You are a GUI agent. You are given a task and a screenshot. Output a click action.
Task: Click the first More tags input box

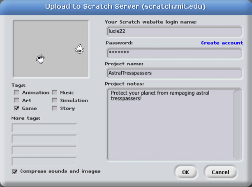tap(44, 128)
